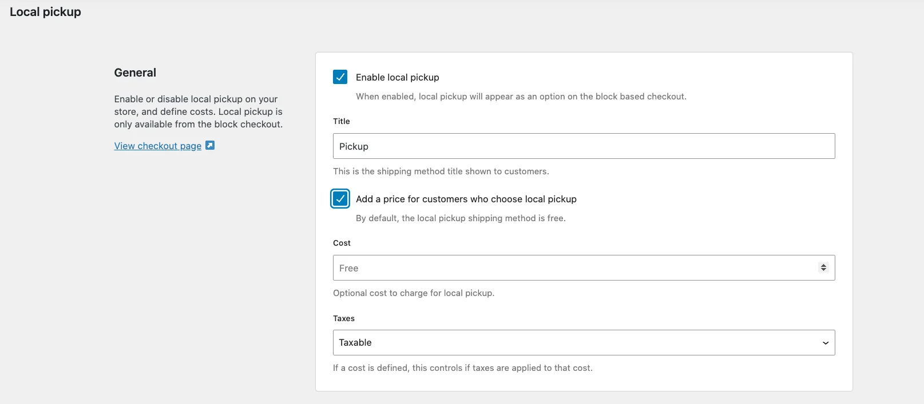This screenshot has height=404, width=924.
Task: Toggle Add a price for customers checkbox
Action: tap(340, 199)
